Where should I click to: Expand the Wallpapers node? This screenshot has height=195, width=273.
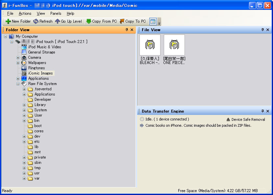[18, 63]
